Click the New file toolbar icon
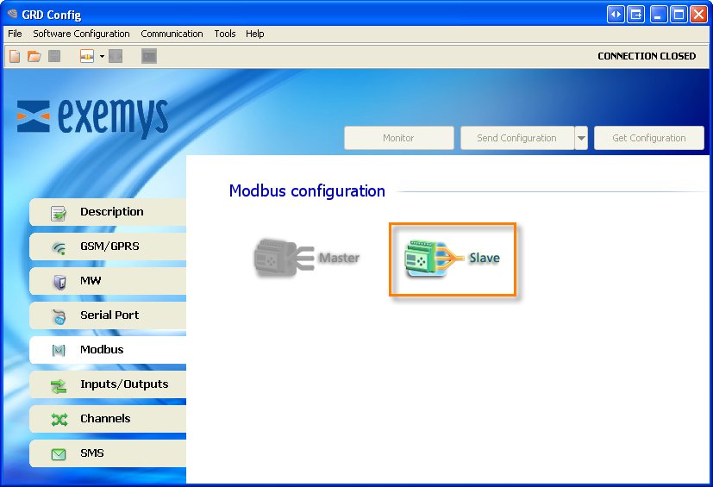Screen dimensions: 713x487 (x=15, y=56)
